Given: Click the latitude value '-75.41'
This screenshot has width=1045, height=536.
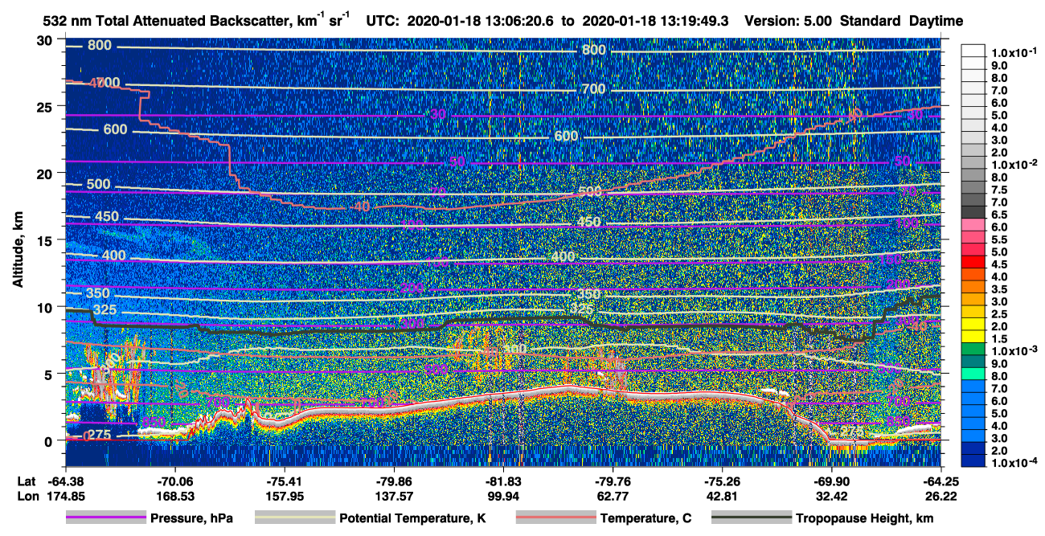Looking at the screenshot, I should click(x=284, y=481).
